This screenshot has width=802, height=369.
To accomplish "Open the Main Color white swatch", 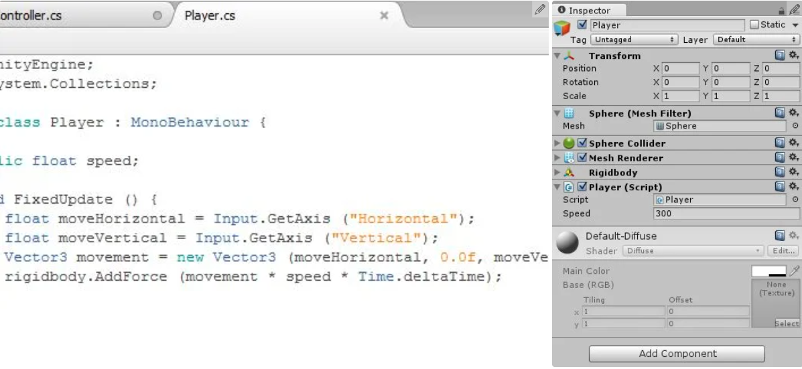I will [x=768, y=271].
